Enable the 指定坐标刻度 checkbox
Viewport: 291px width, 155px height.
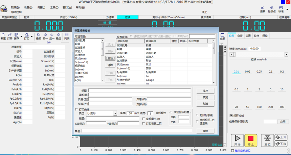click(171, 112)
